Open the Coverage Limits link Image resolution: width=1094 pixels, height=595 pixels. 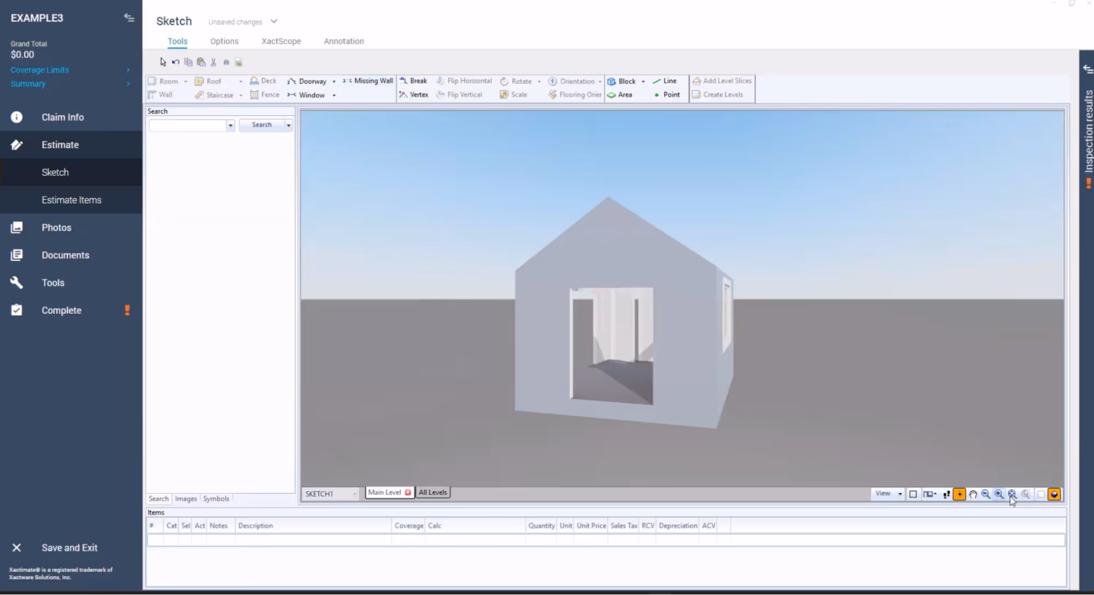coord(40,70)
